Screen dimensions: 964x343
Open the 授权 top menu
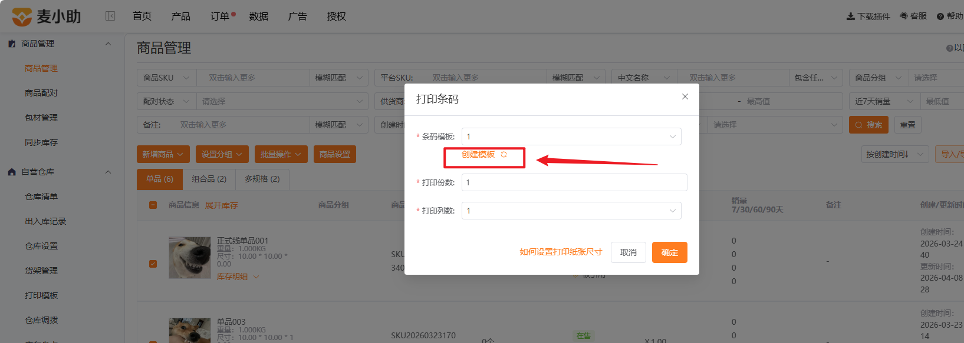(x=337, y=16)
